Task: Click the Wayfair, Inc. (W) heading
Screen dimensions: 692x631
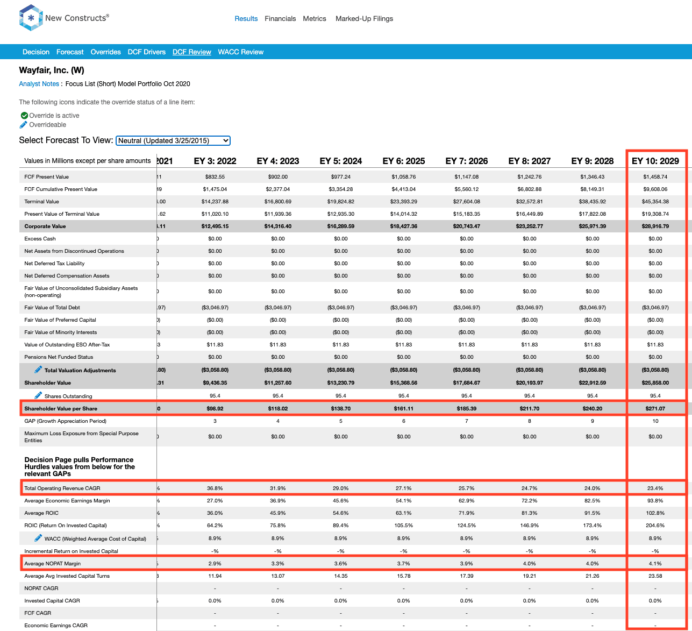Action: 52,70
